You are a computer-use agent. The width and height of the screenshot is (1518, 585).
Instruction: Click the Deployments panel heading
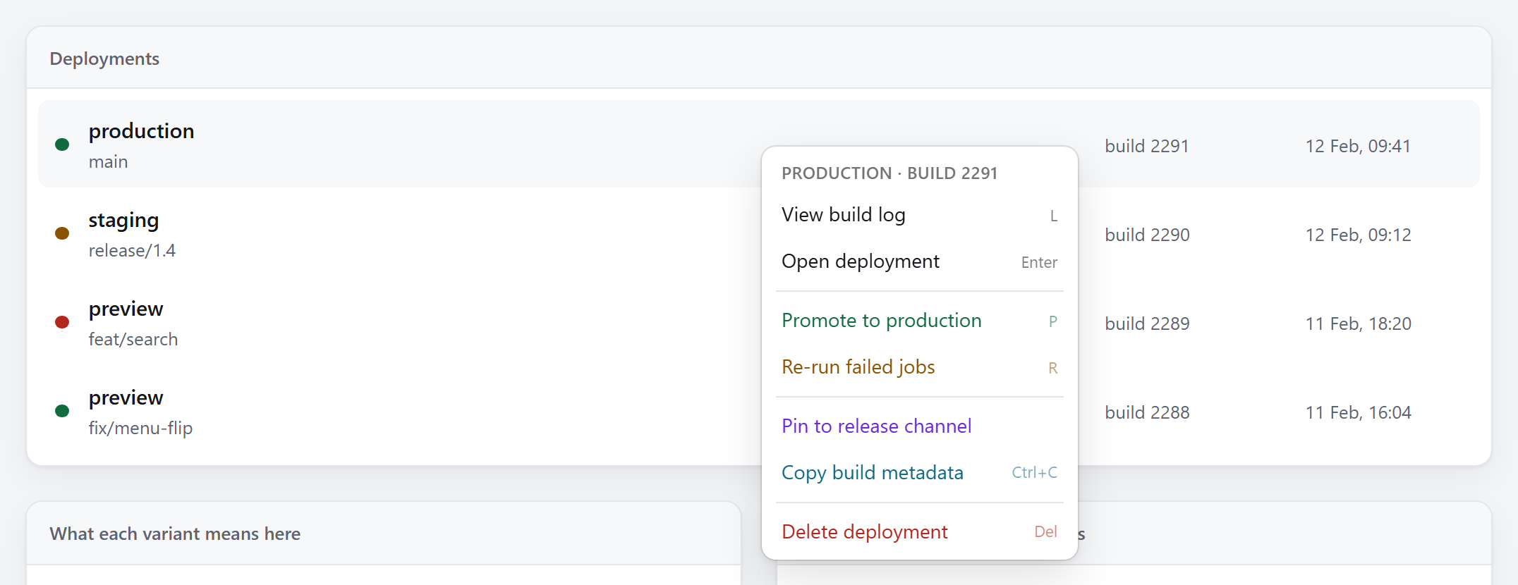tap(104, 58)
